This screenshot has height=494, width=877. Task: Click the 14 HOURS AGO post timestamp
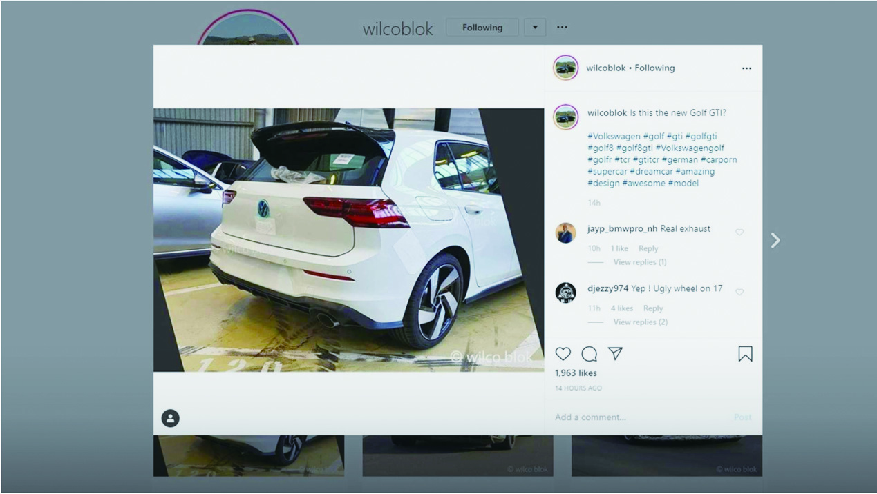(578, 388)
